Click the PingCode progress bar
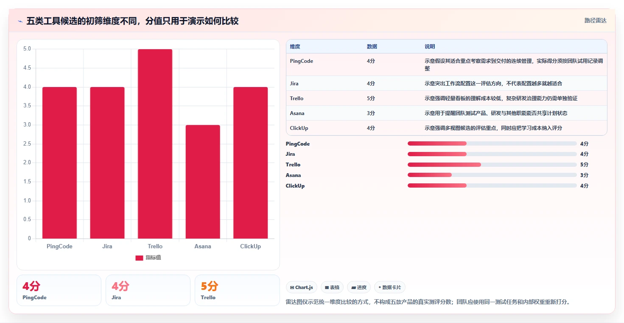The height and width of the screenshot is (323, 624). coord(492,143)
